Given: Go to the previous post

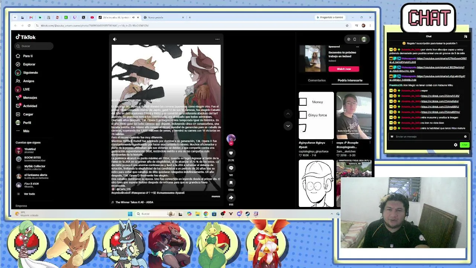Looking at the screenshot, I should [x=288, y=114].
